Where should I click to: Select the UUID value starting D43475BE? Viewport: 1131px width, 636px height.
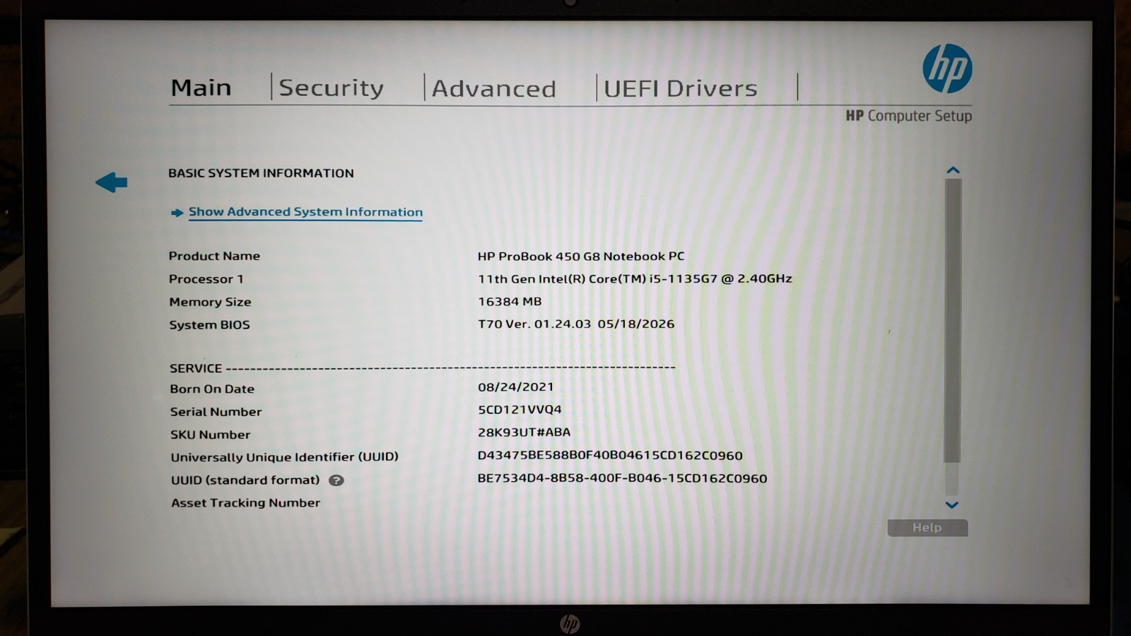pyautogui.click(x=610, y=455)
